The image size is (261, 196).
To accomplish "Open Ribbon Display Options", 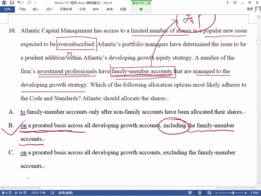I will tap(235, 3).
